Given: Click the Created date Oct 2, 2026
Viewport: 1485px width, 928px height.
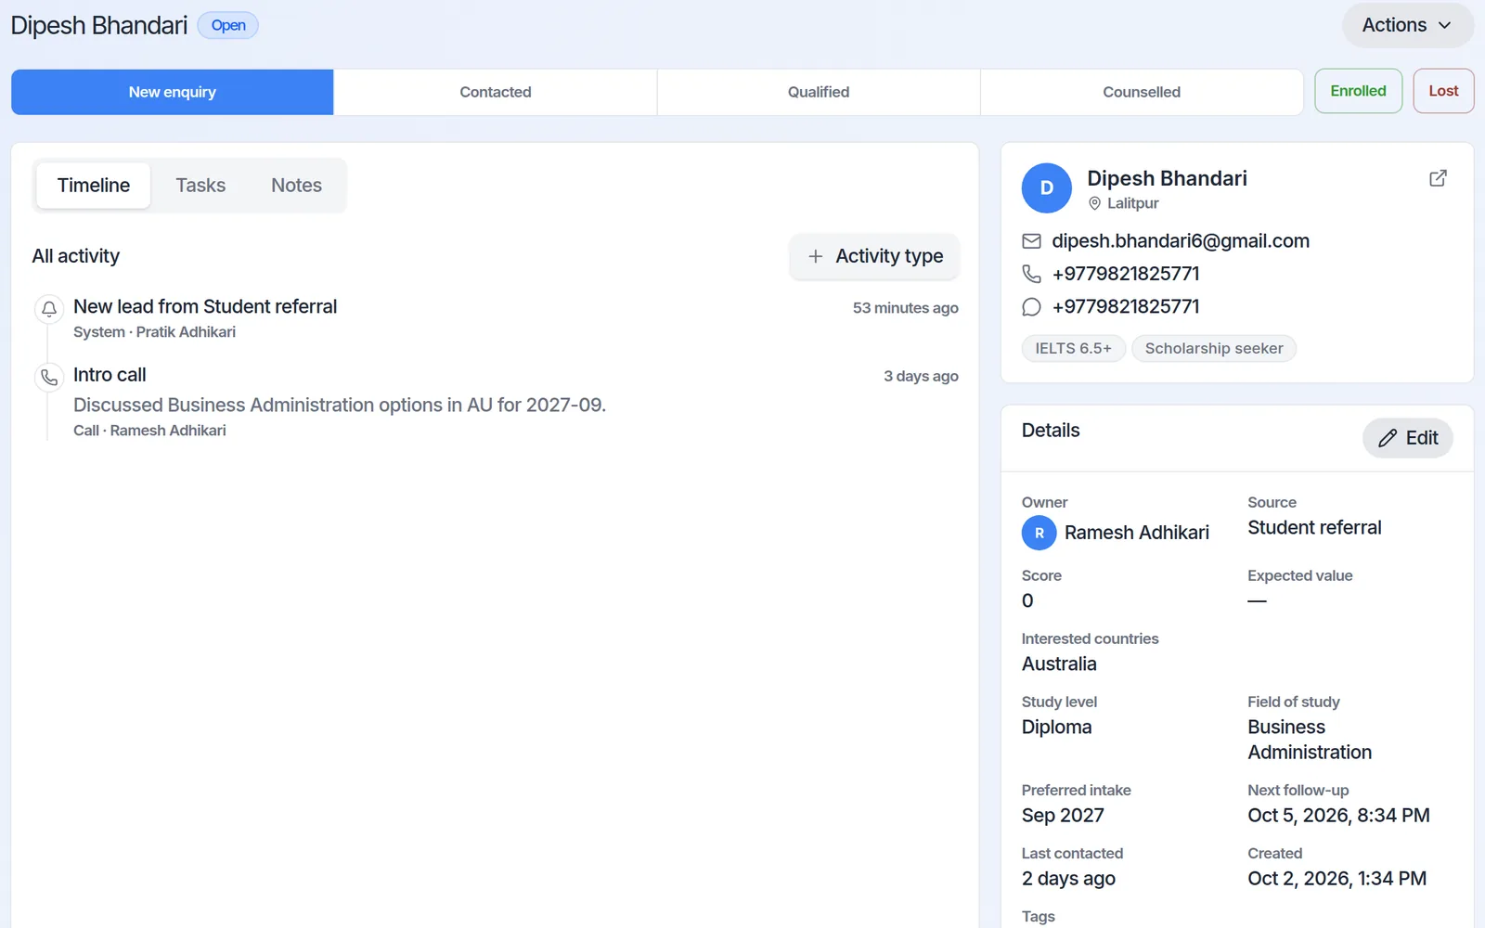Looking at the screenshot, I should tap(1336, 879).
